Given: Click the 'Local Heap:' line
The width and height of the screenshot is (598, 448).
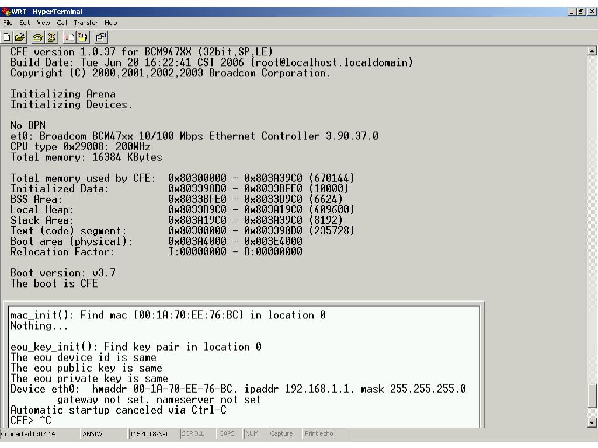Looking at the screenshot, I should tap(182, 210).
